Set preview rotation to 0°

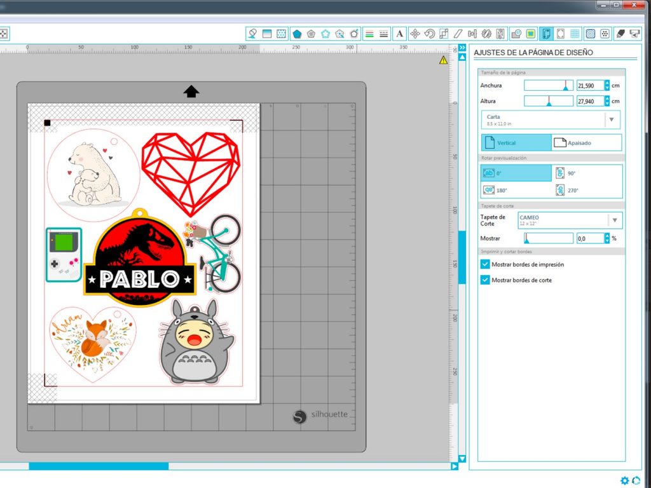click(x=516, y=173)
